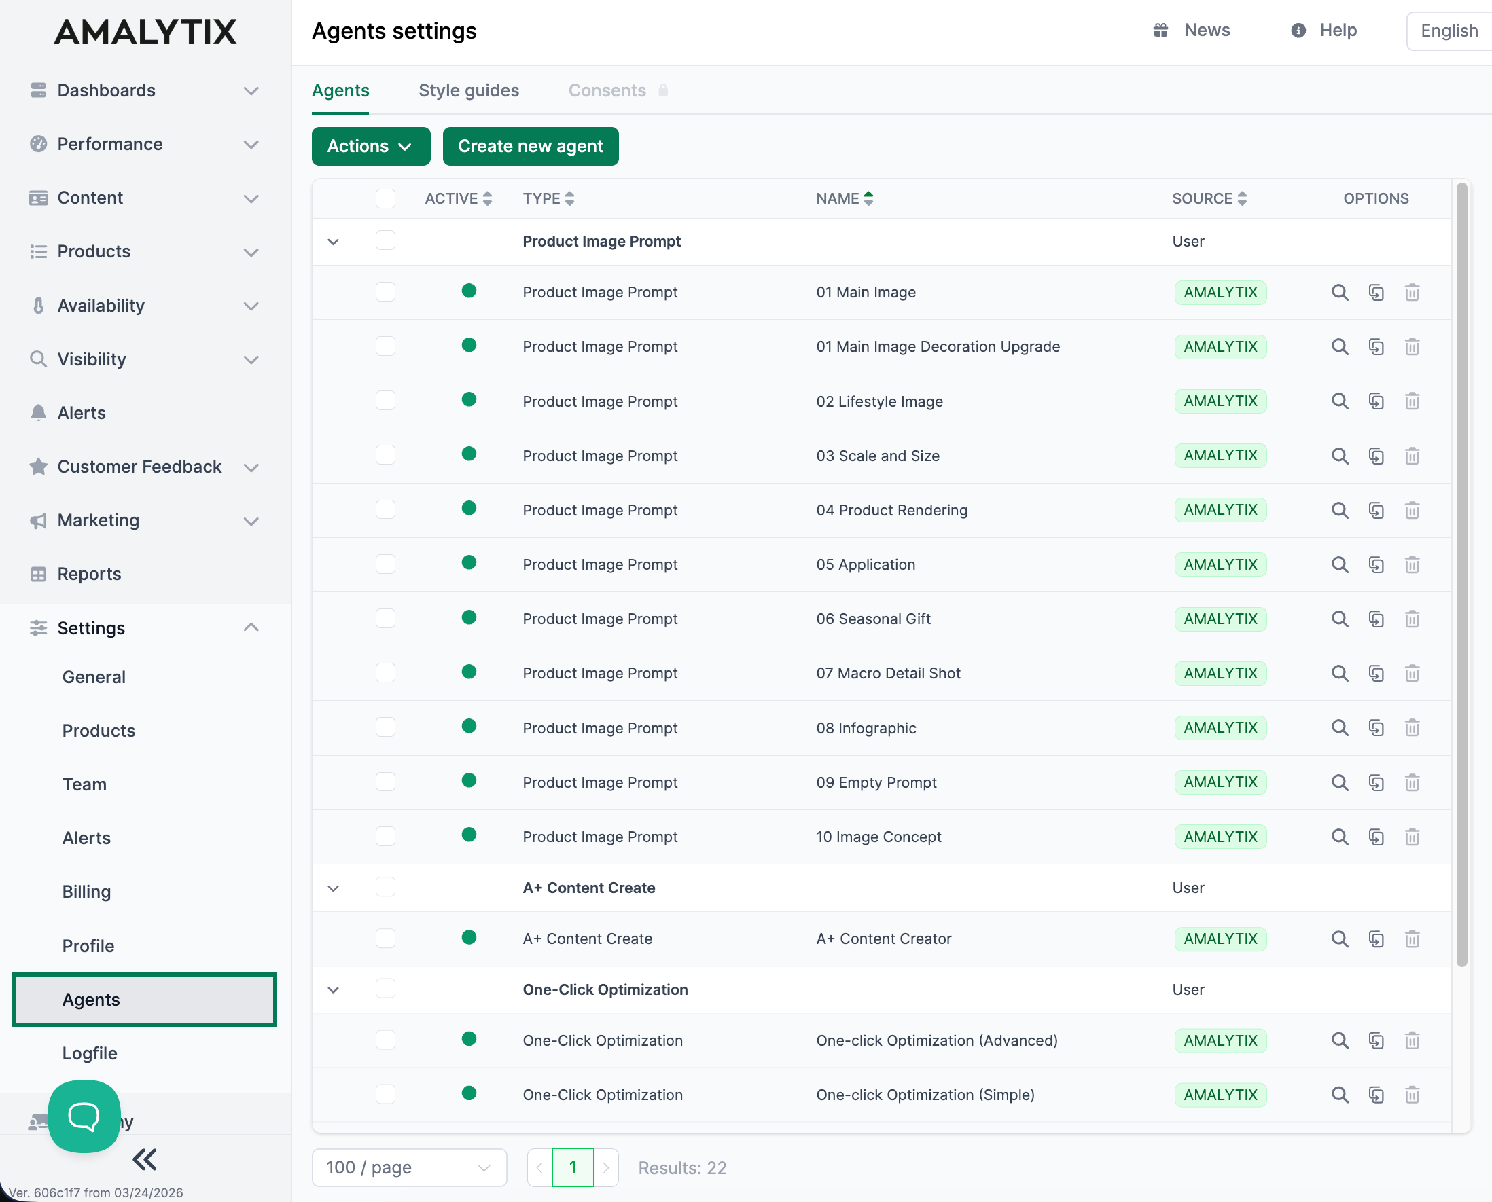Open the Actions dropdown
The height and width of the screenshot is (1202, 1492).
tap(370, 146)
